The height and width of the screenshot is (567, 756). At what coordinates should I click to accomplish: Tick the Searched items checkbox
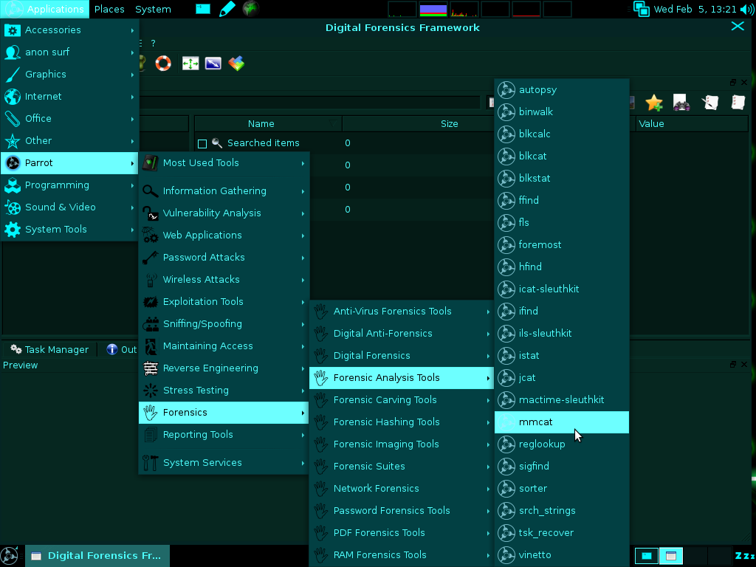click(x=202, y=144)
